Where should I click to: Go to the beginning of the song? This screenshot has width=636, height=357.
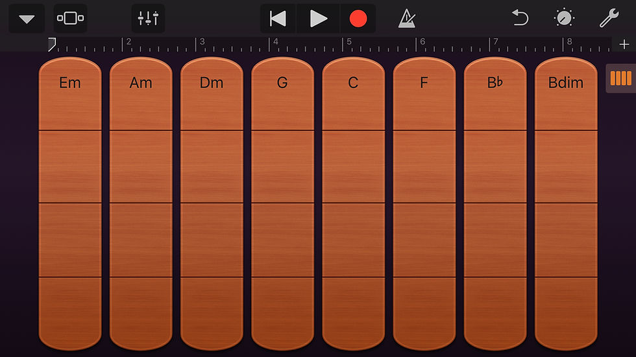[x=278, y=19]
